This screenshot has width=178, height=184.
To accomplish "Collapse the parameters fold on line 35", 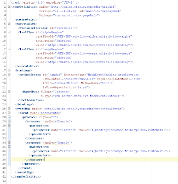I will 9,147.
